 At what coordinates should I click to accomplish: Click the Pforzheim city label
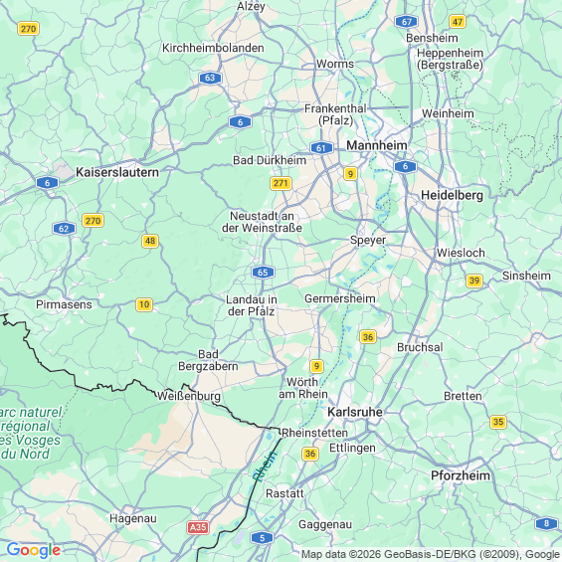(x=461, y=475)
